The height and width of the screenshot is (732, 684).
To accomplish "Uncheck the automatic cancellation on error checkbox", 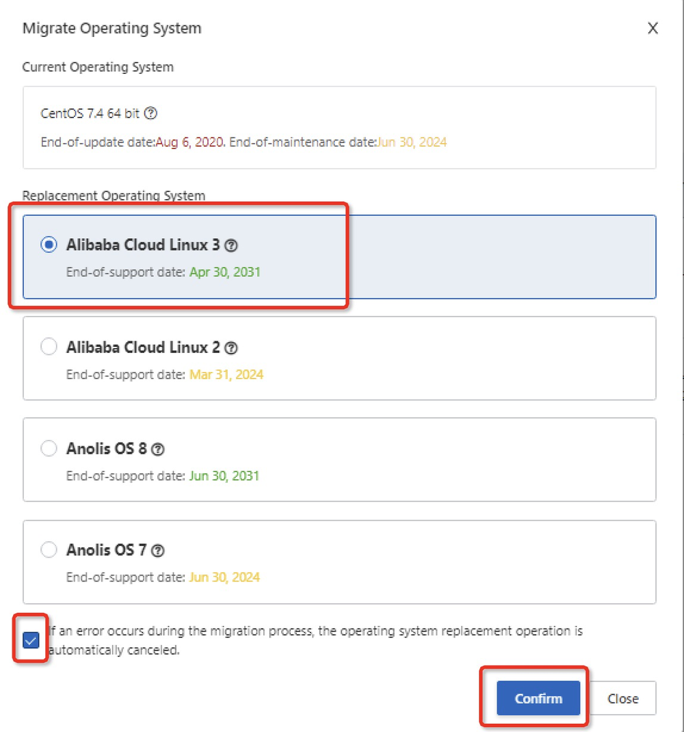I will [30, 640].
